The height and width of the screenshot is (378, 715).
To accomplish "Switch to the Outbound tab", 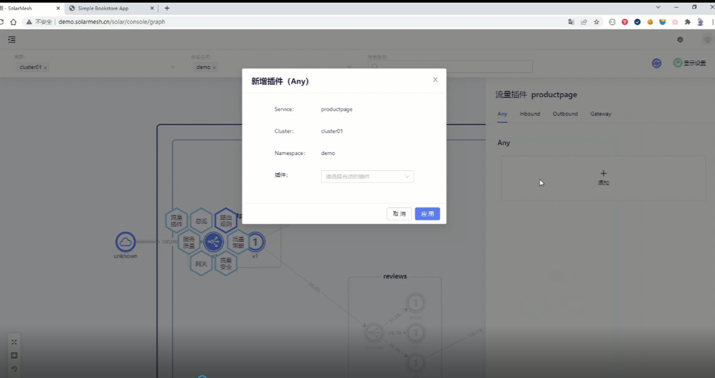I will coord(565,114).
